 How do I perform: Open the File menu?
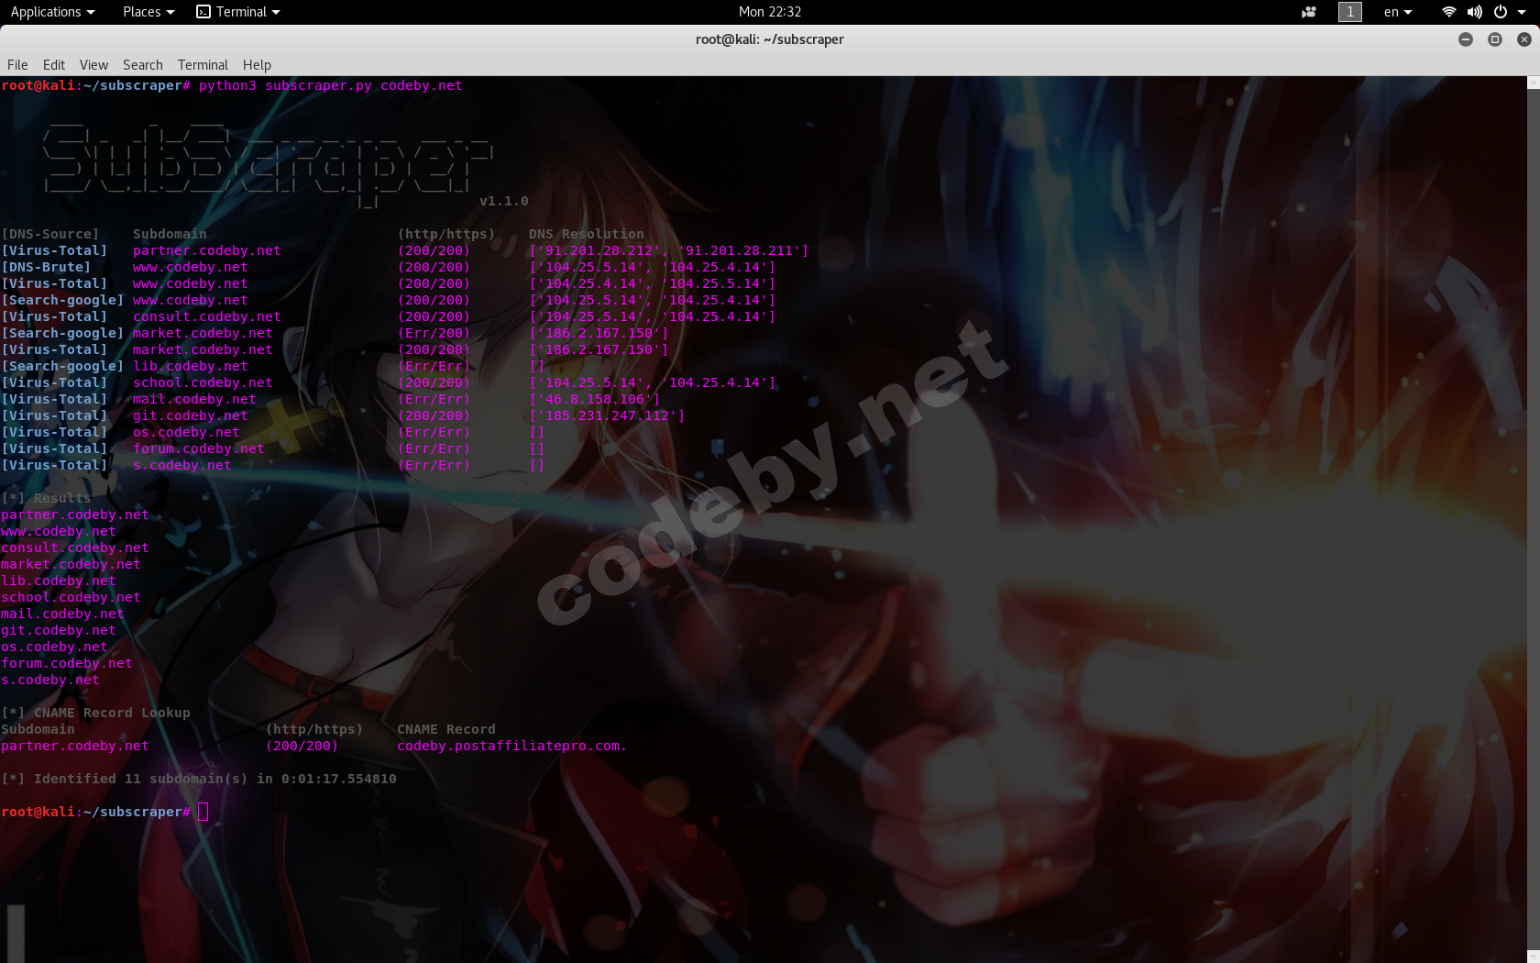pyautogui.click(x=17, y=64)
